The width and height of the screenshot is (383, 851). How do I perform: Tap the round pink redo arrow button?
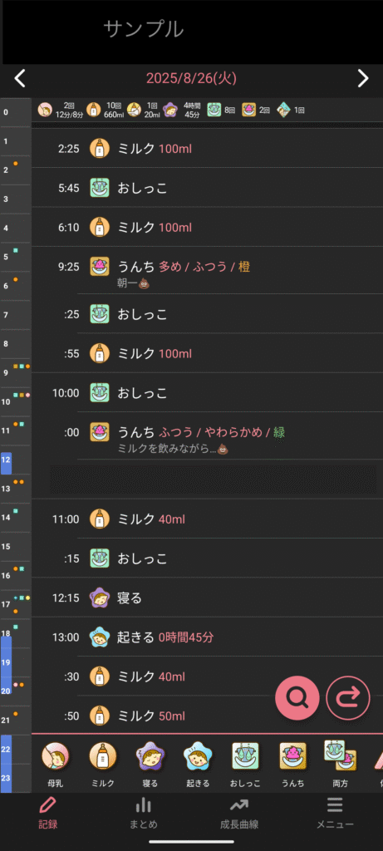coord(348,698)
